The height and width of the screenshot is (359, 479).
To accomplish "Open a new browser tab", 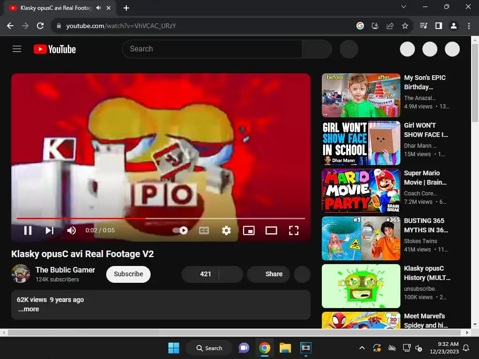I will 126,8.
